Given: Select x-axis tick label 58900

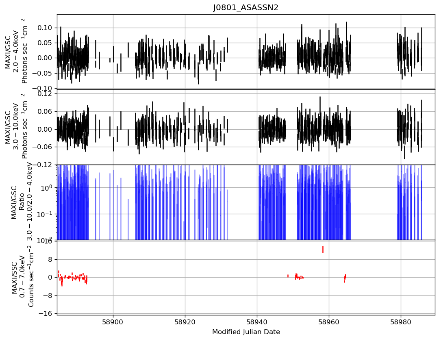Looking at the screenshot, I should click(x=113, y=321).
